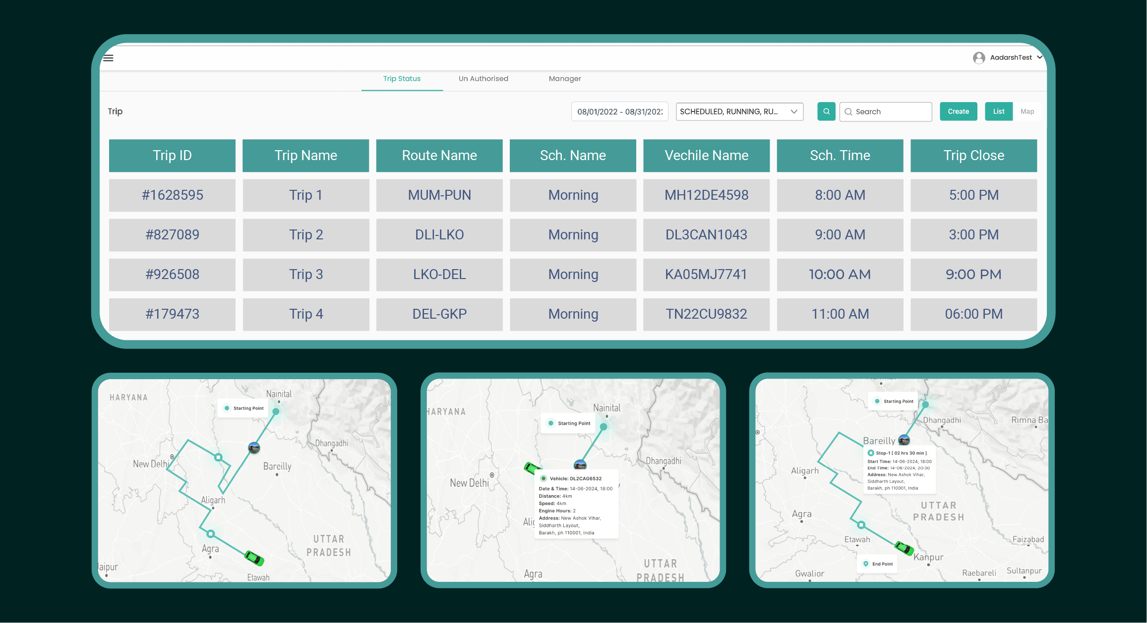Switch to Map view
The height and width of the screenshot is (623, 1147).
coord(1027,112)
